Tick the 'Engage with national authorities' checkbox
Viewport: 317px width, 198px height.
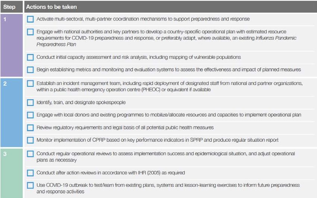pos(30,32)
